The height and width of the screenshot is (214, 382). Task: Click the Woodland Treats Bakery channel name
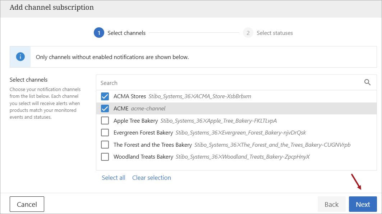143,157
